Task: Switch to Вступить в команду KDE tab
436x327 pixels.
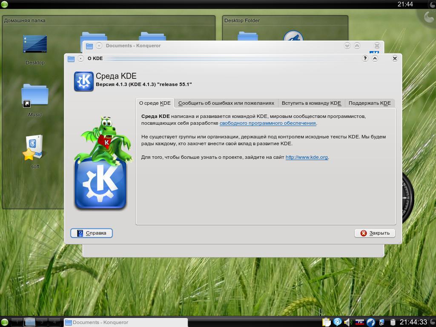Action: (311, 103)
